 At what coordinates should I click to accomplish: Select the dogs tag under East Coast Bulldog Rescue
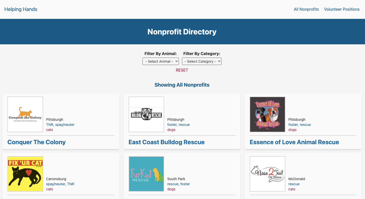(171, 130)
